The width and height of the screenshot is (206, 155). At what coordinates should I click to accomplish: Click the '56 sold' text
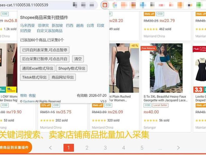pos(164,120)
